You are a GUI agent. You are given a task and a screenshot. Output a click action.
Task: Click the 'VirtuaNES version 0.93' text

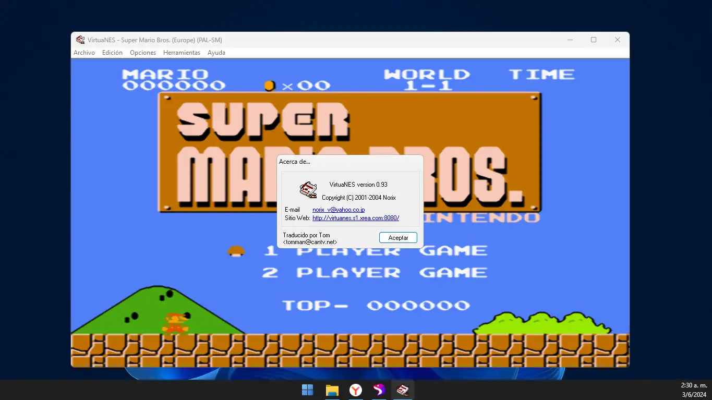358,185
